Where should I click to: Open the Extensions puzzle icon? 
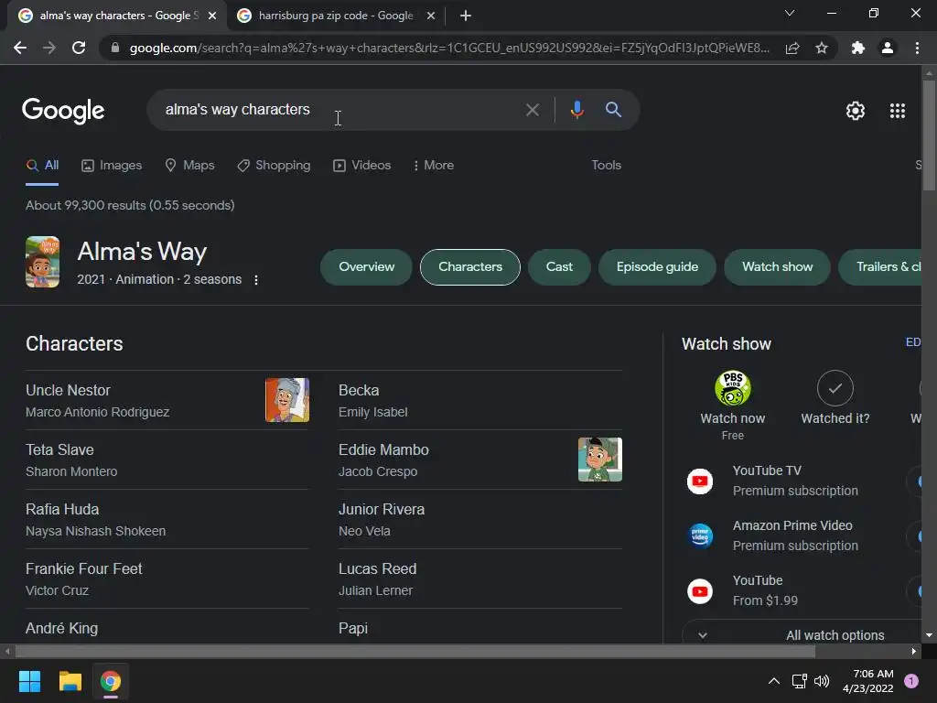click(858, 48)
